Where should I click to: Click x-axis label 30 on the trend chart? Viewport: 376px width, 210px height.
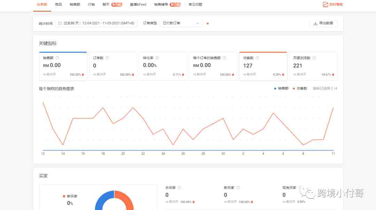coord(223,154)
